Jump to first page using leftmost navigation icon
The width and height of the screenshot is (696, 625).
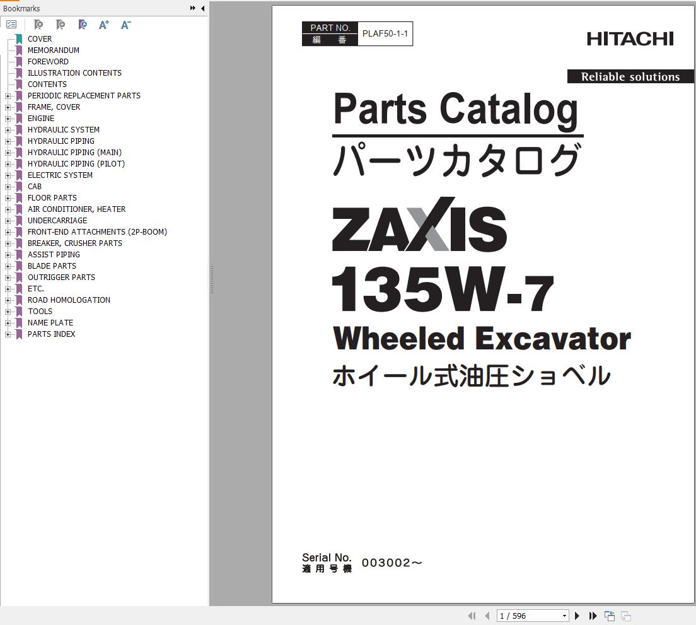pyautogui.click(x=472, y=616)
